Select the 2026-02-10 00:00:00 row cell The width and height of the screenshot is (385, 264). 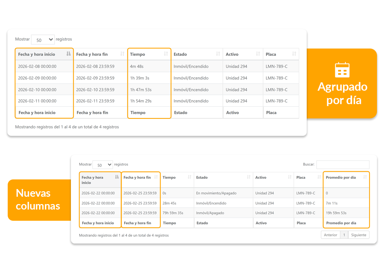click(37, 90)
